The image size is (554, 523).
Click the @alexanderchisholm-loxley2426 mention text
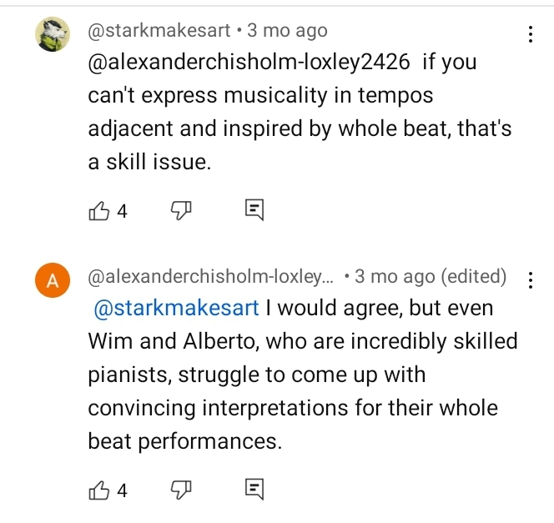point(249,63)
